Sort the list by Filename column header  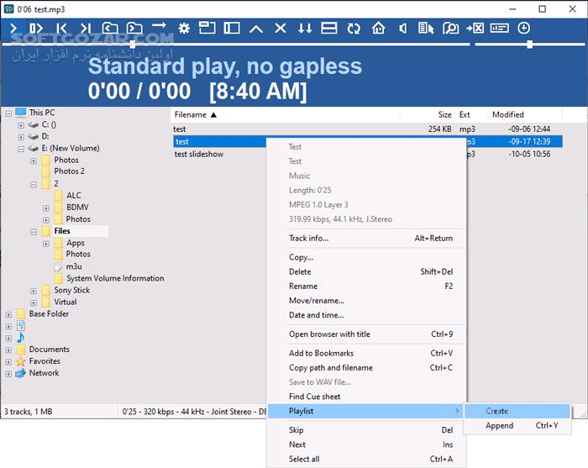pos(191,114)
